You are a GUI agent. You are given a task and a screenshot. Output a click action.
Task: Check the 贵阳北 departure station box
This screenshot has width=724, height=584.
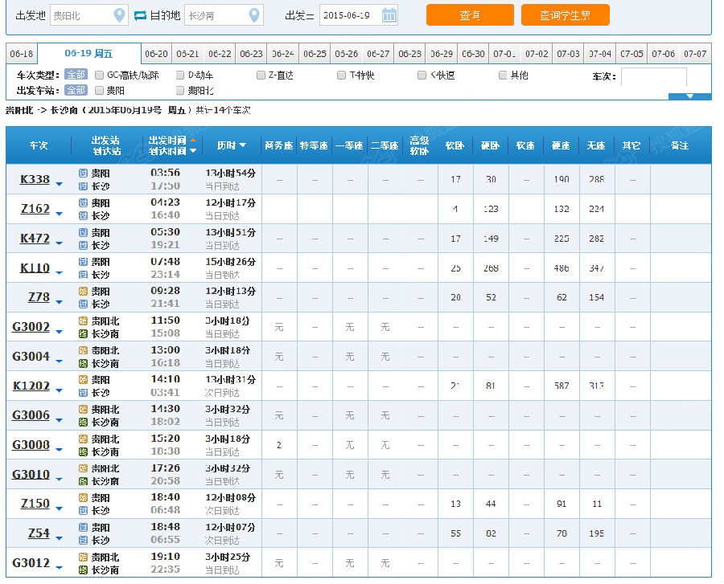coord(180,90)
